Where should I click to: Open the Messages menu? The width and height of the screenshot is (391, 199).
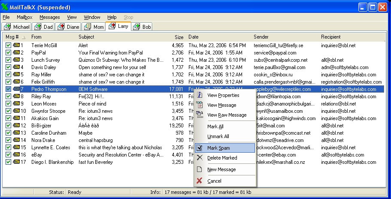(x=50, y=17)
